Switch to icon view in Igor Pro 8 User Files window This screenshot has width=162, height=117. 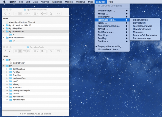16,13
